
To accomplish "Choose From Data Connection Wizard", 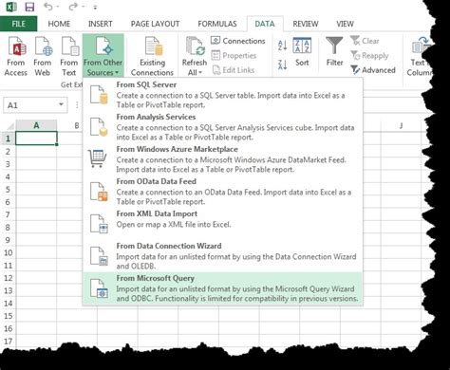I will click(223, 256).
